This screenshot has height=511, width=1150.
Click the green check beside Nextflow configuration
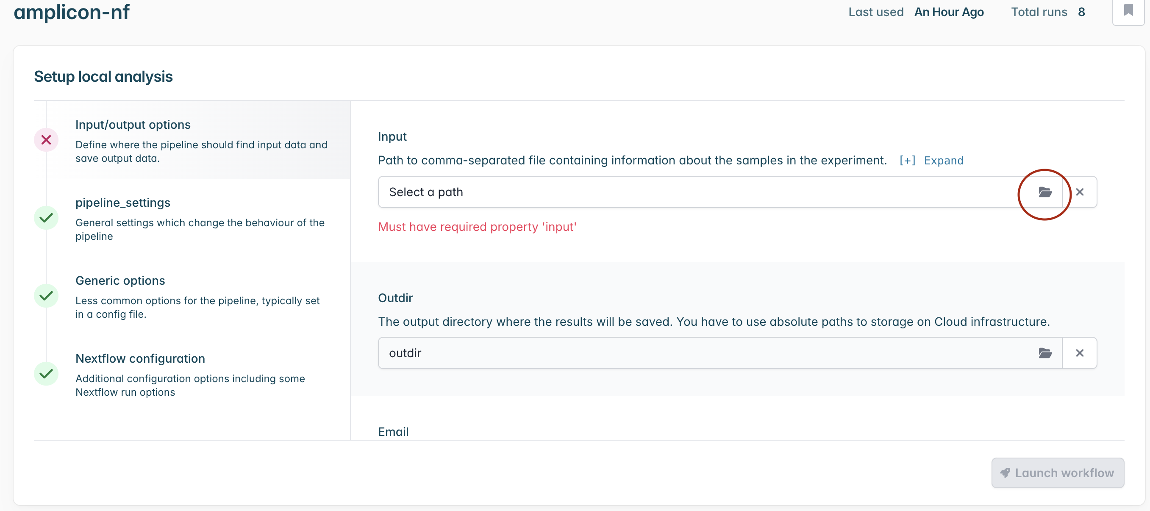point(46,374)
